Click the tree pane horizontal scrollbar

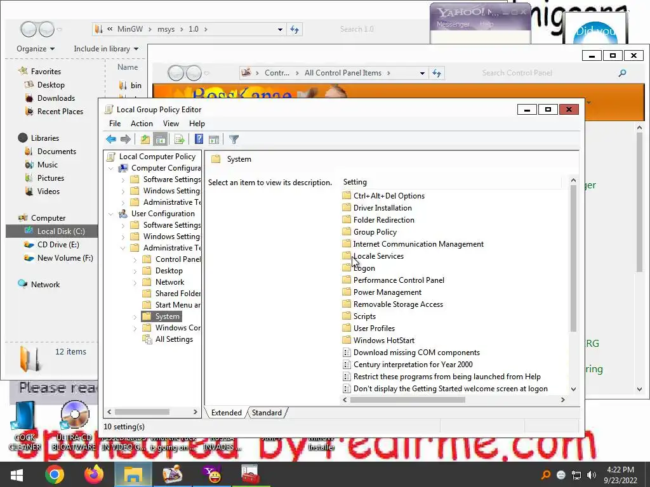tap(142, 412)
